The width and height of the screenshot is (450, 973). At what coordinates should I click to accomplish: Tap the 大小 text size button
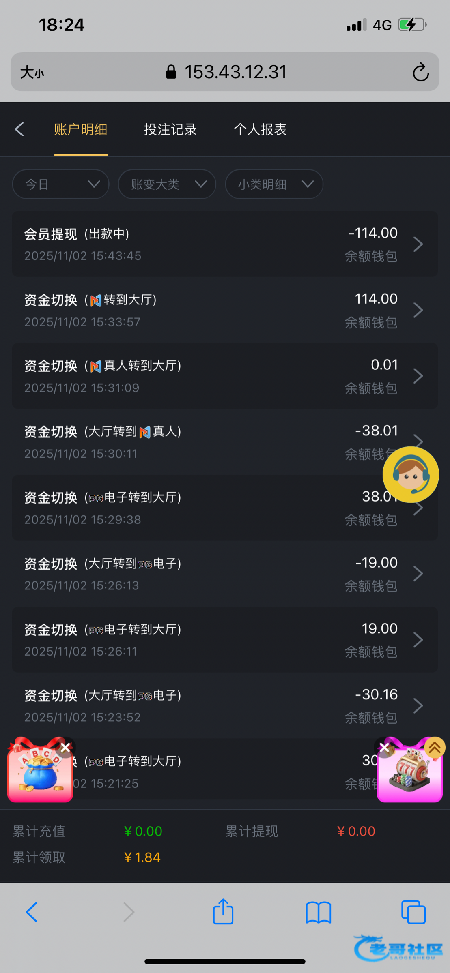(32, 73)
